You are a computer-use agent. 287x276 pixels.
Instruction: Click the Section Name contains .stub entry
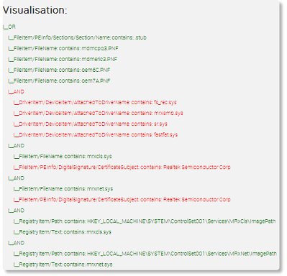[x=77, y=37]
